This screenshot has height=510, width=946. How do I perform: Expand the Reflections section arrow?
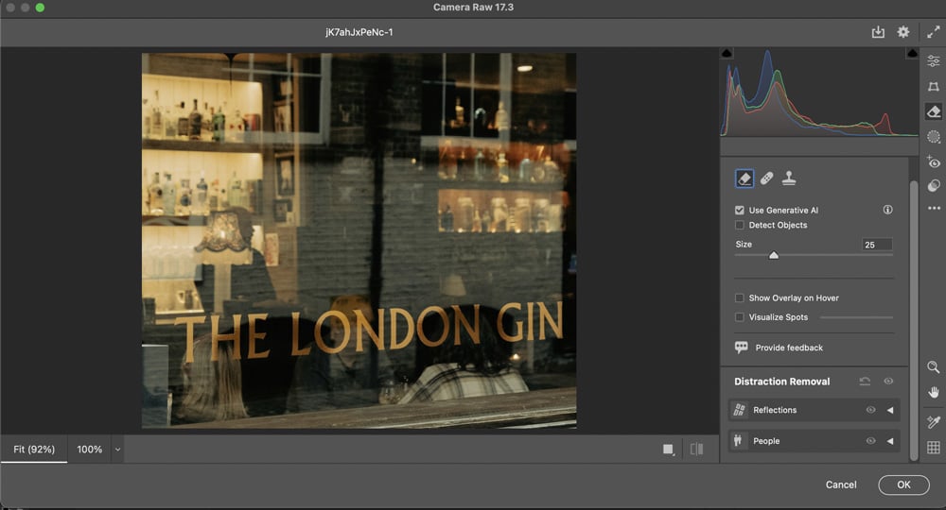[x=889, y=410]
